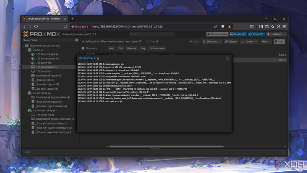This screenshot has height=173, width=307.
Task: Select localnetwork (ayush-i3)
Action: (49, 76)
